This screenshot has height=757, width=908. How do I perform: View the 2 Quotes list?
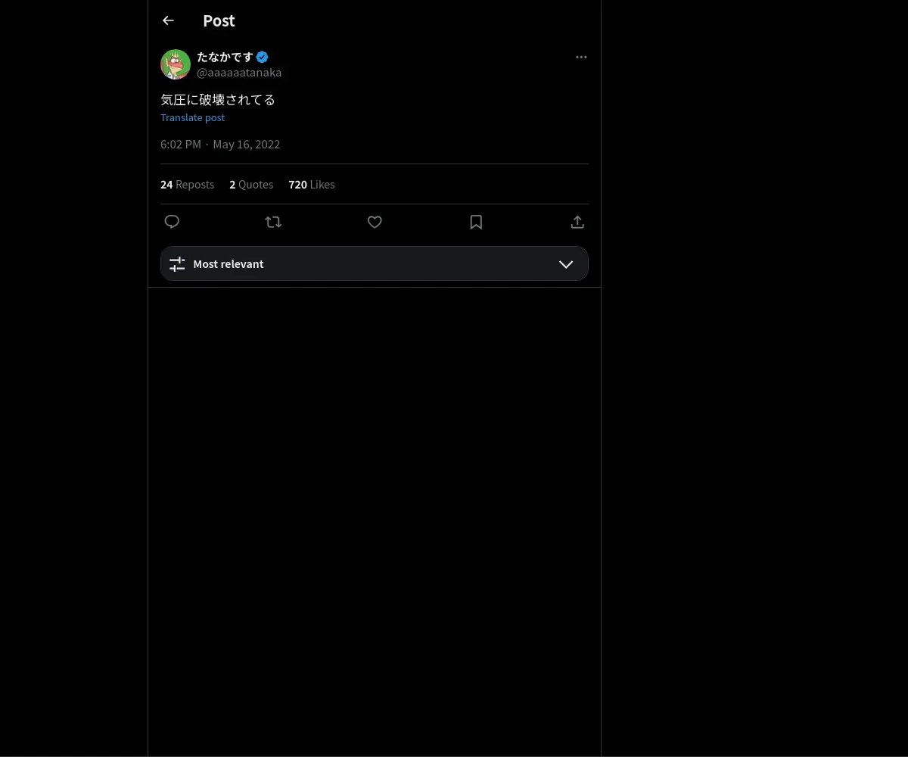pos(251,185)
